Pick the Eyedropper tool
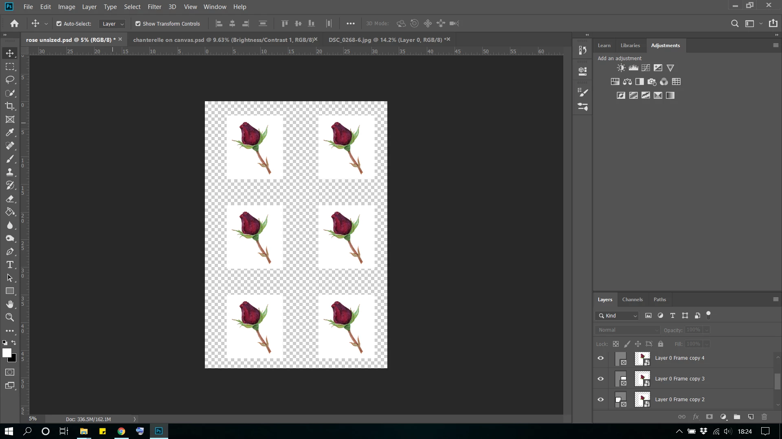 point(10,133)
